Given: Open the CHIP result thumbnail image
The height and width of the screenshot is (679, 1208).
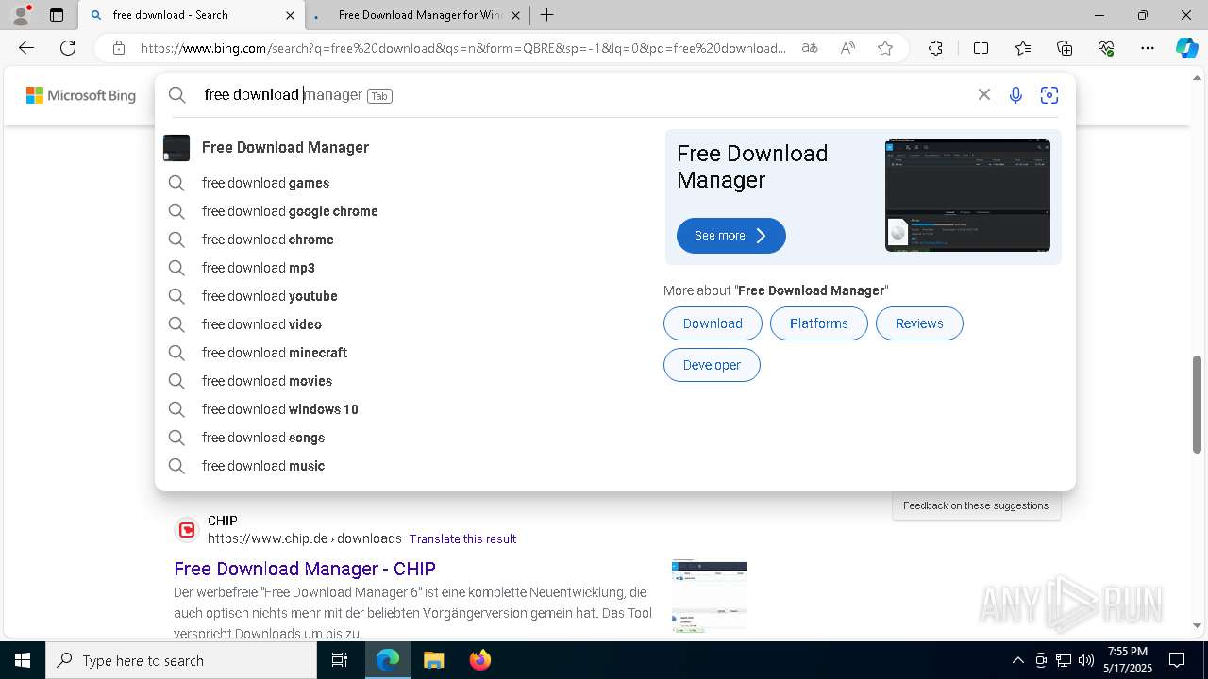Looking at the screenshot, I should pyautogui.click(x=710, y=596).
